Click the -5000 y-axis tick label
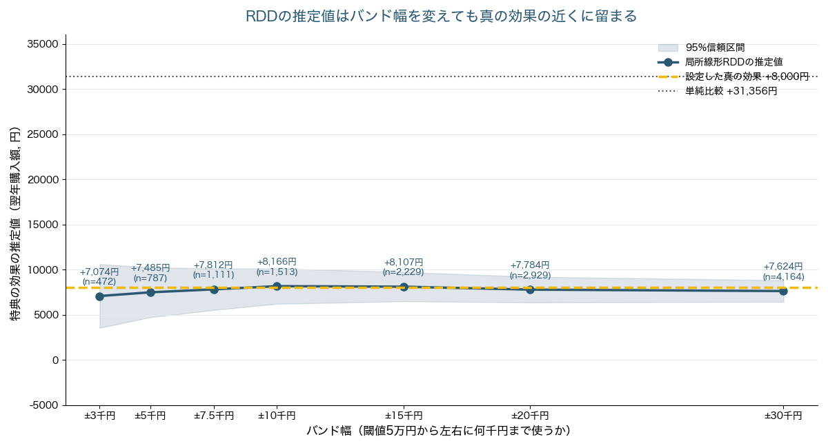This screenshot has width=828, height=448. [x=46, y=405]
